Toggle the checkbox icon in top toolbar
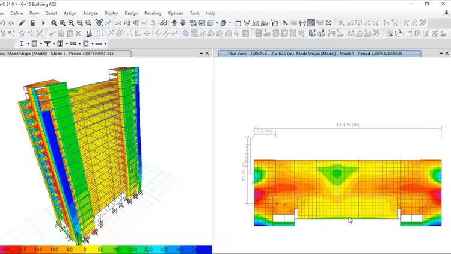This screenshot has height=254, width=451. click(202, 23)
